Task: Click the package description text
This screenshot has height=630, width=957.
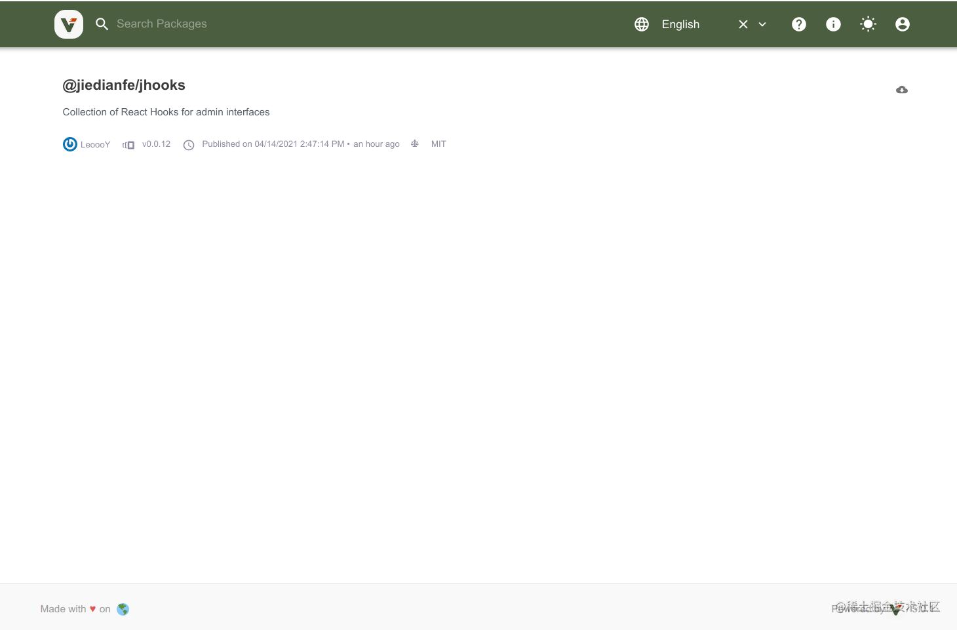Action: (x=166, y=112)
